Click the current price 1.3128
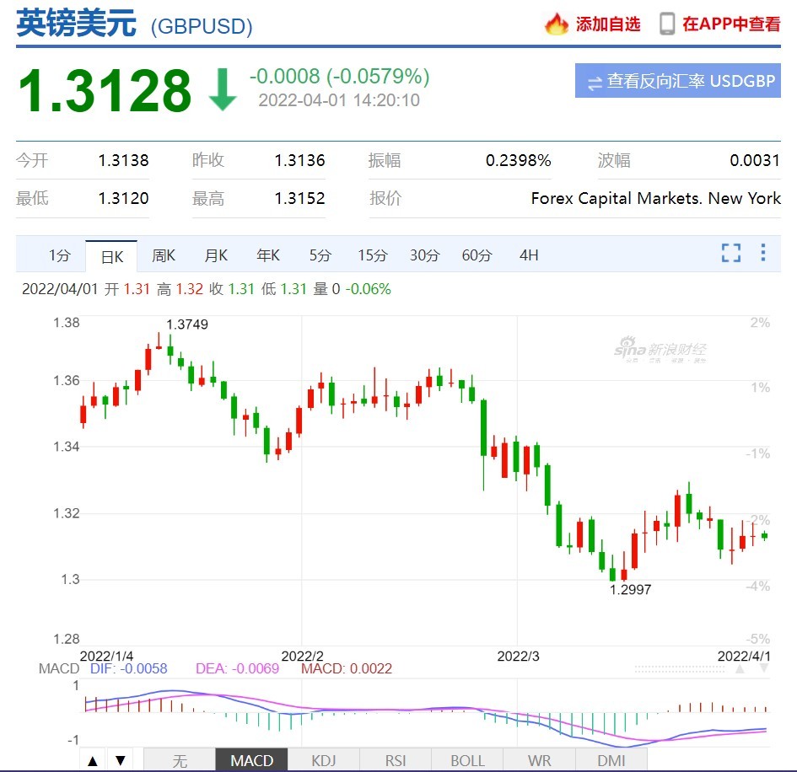Screen dimensions: 797x772 (x=105, y=90)
